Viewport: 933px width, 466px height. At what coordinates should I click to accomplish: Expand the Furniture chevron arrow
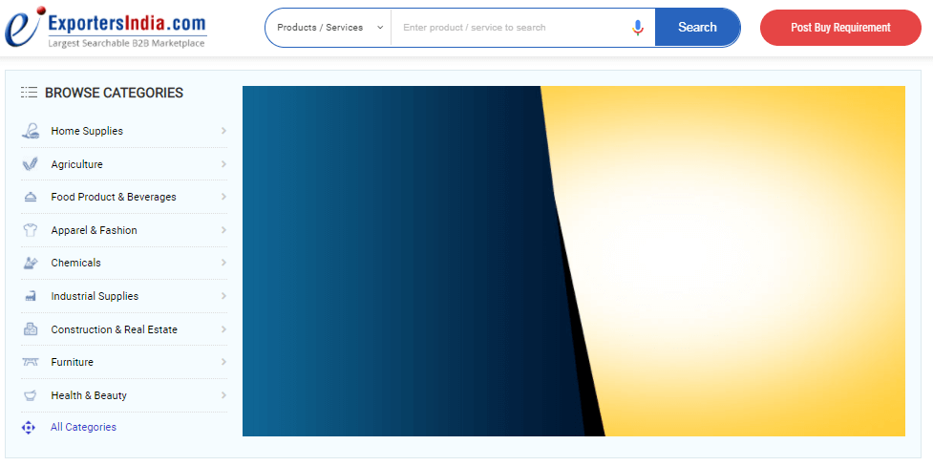click(223, 362)
